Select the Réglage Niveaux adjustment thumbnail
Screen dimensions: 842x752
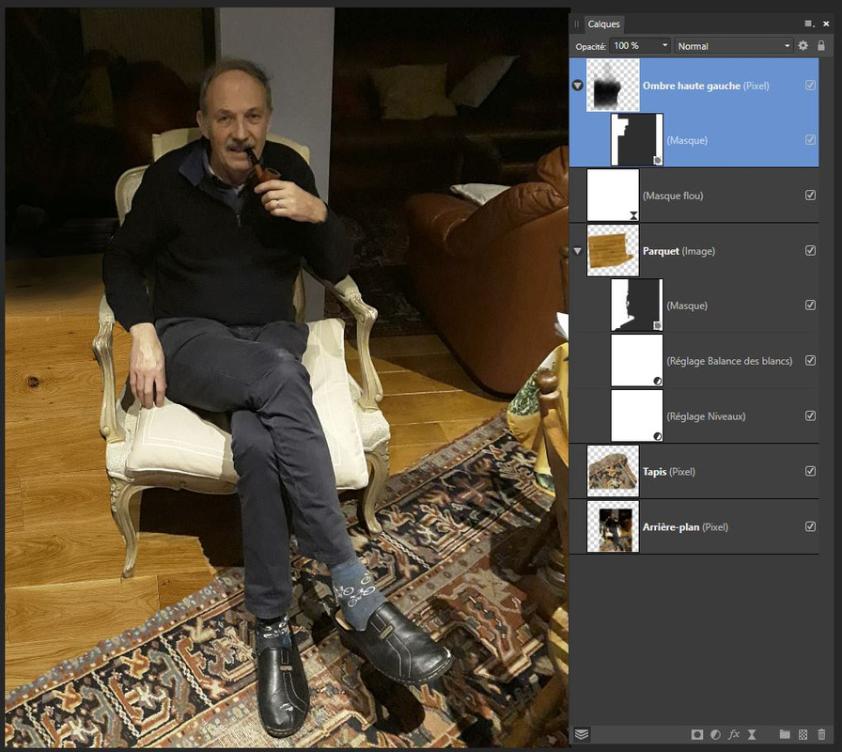click(x=637, y=415)
